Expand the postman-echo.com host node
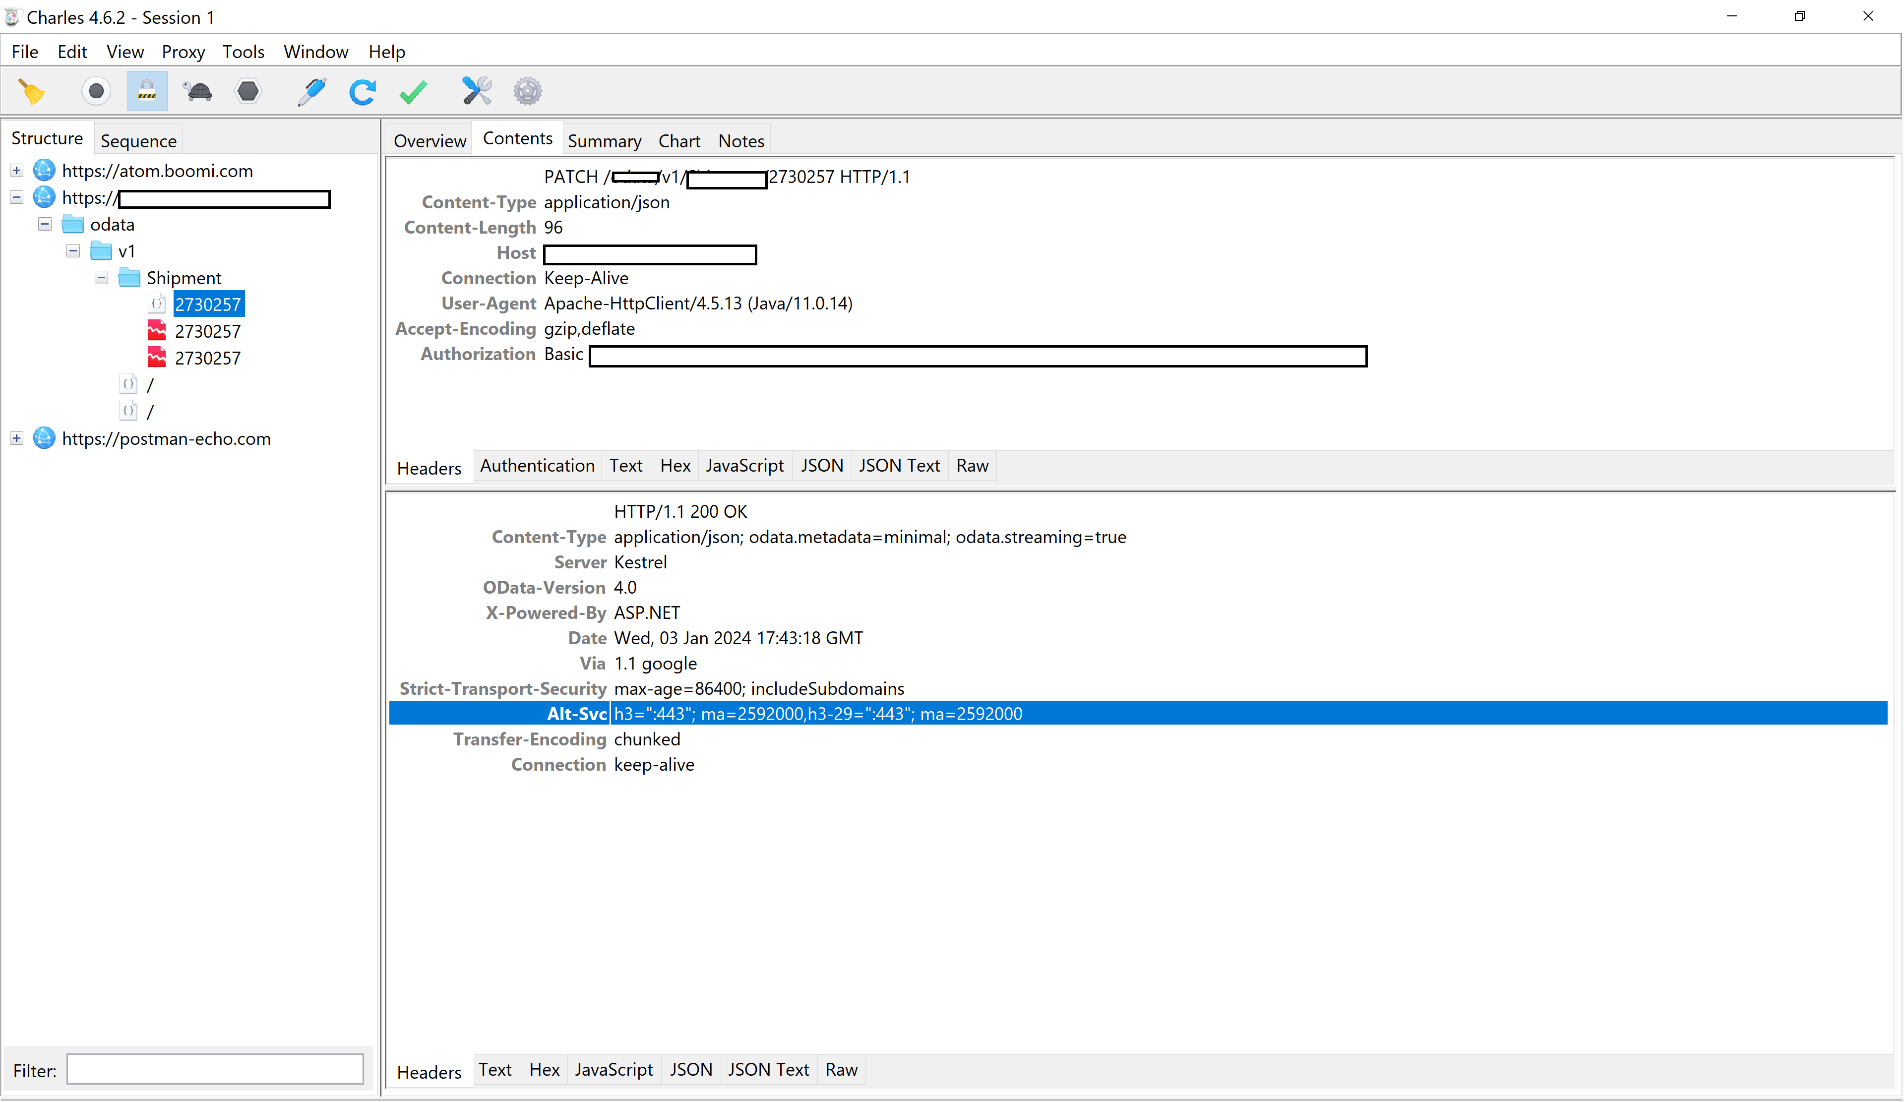The width and height of the screenshot is (1904, 1102). tap(17, 439)
